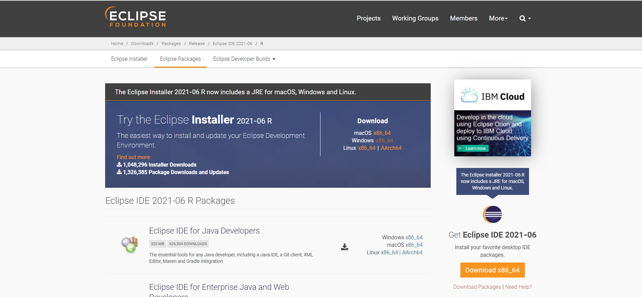Download Java Developers package macOS x86_64
This screenshot has width=642, height=297.
(414, 245)
